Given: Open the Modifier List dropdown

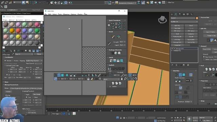Looking at the screenshot, I should tap(184, 22).
